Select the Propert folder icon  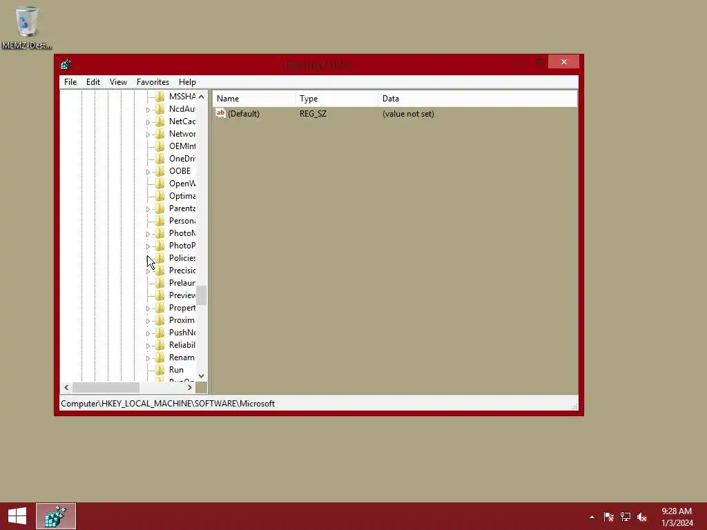[x=159, y=307]
